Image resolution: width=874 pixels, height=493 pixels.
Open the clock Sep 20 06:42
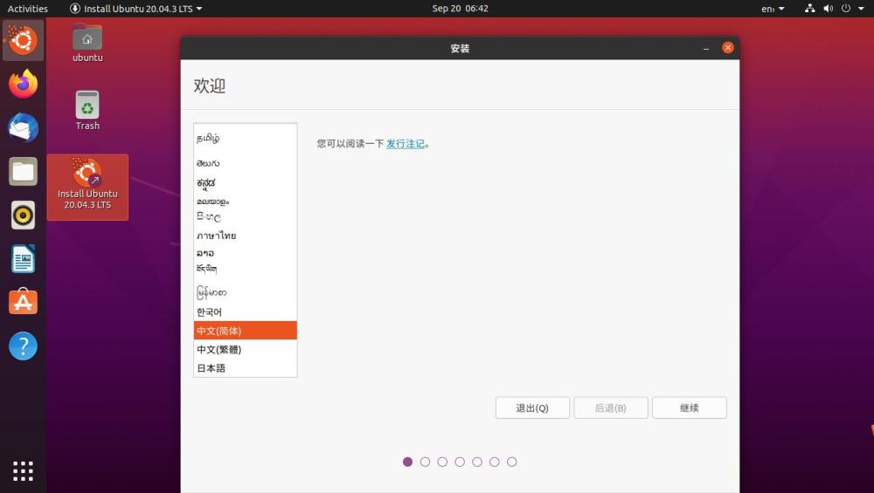[460, 9]
